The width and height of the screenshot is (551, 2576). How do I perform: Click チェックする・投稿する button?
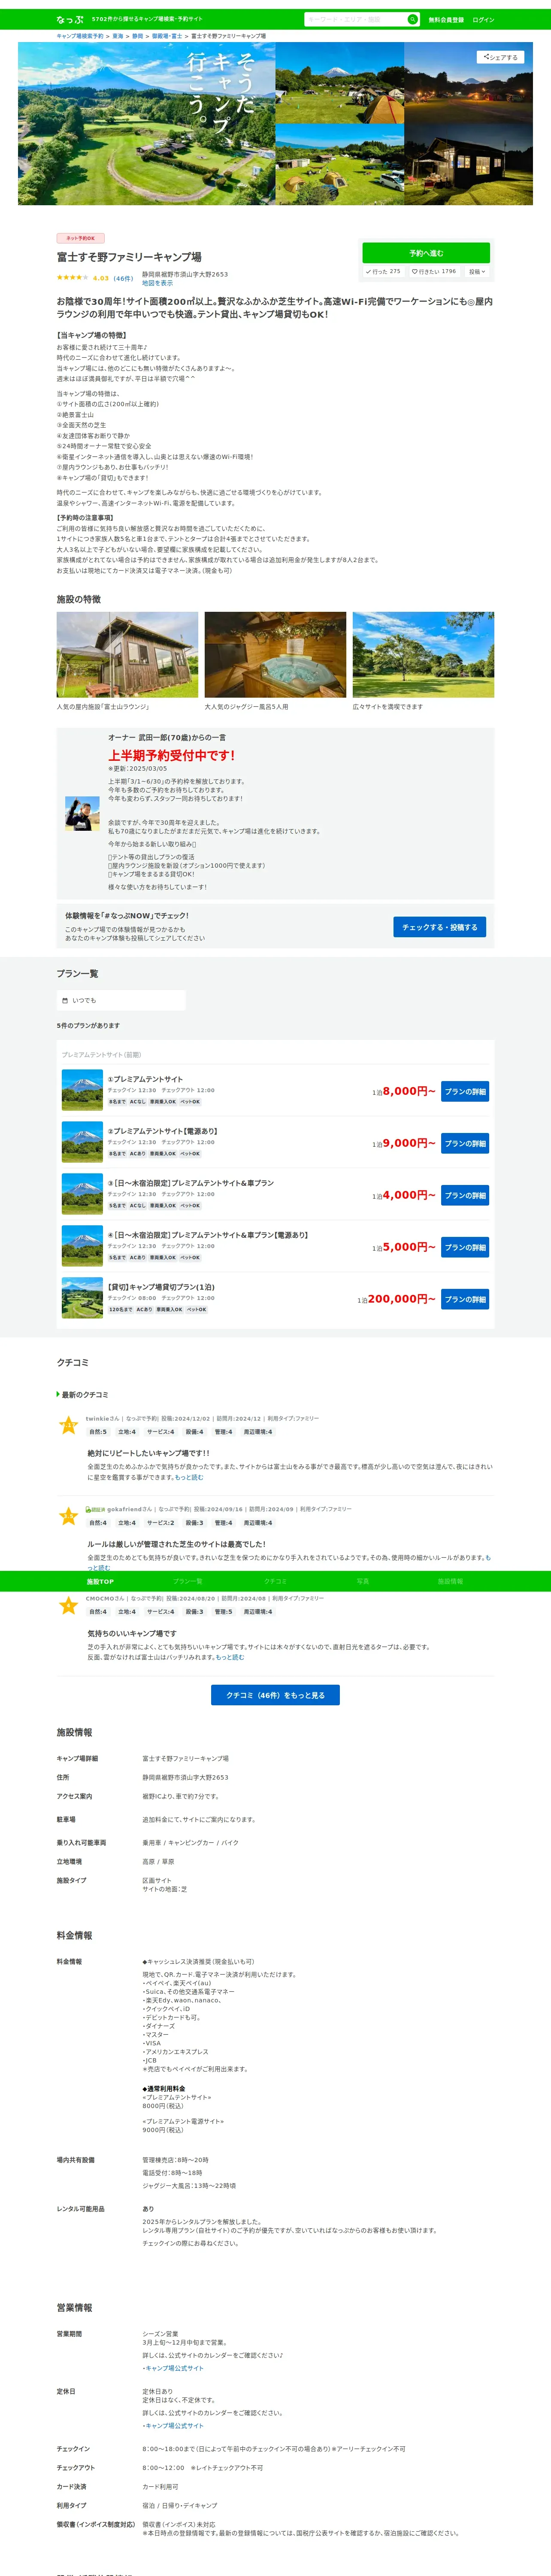pyautogui.click(x=439, y=927)
